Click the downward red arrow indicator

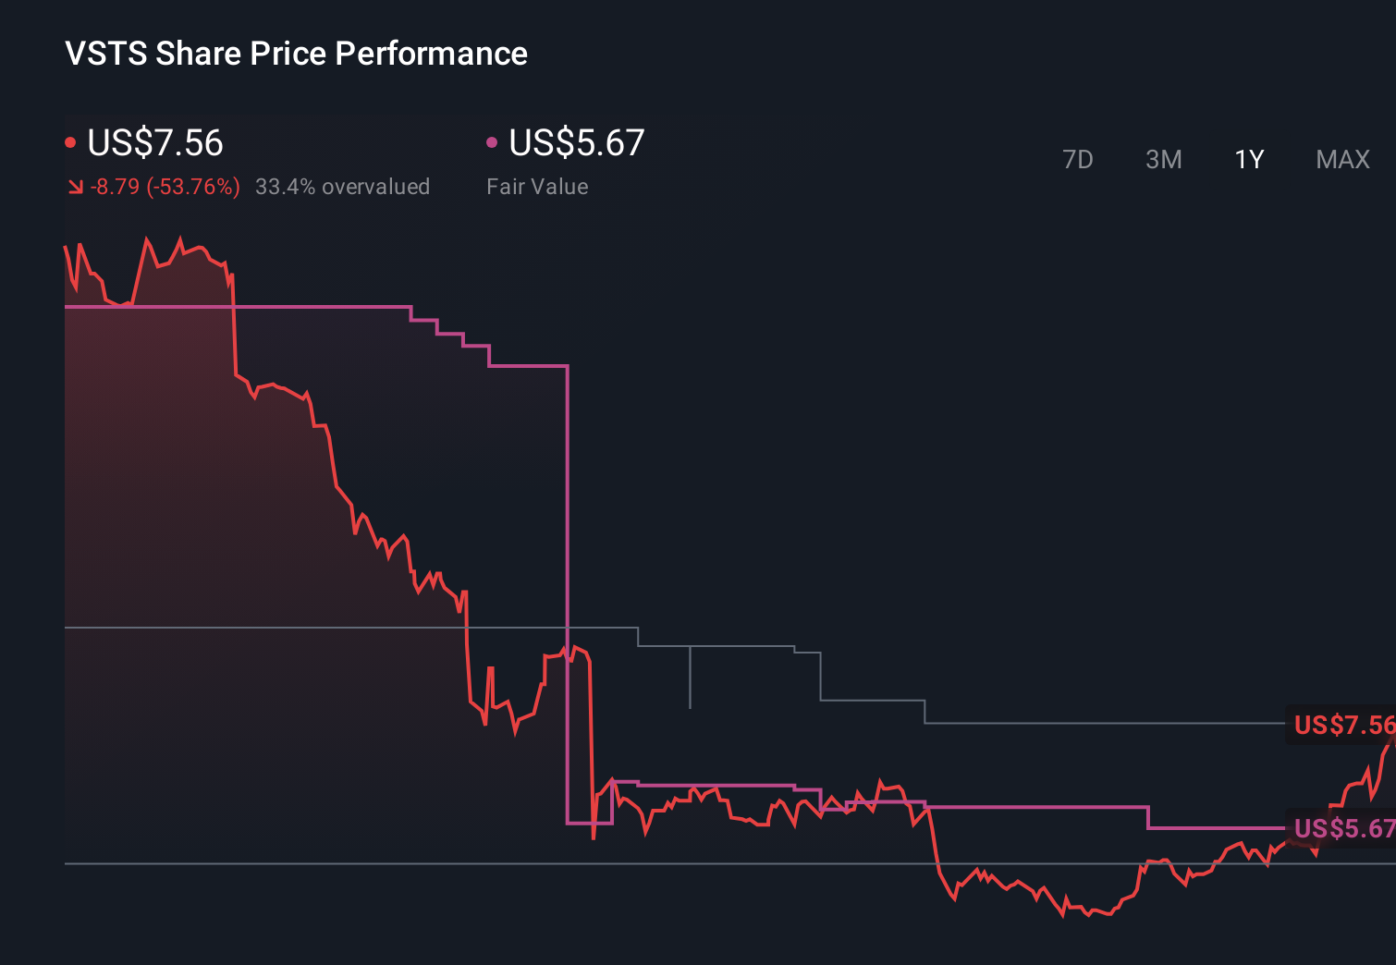pos(76,186)
